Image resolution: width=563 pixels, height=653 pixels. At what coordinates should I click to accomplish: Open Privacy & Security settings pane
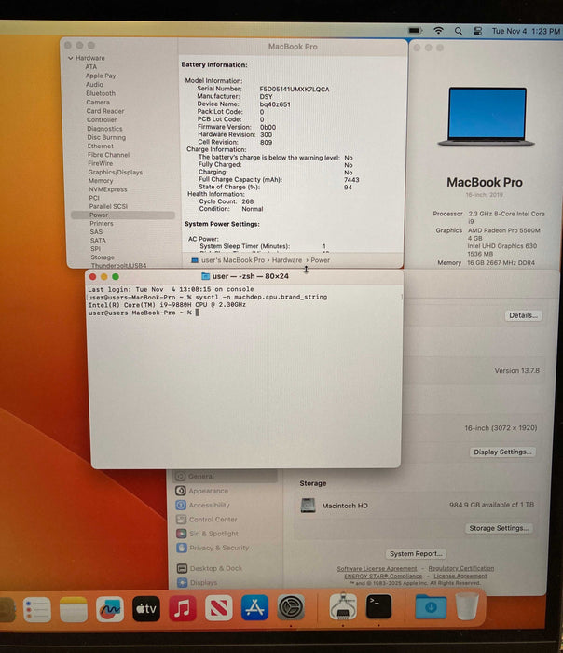(213, 548)
